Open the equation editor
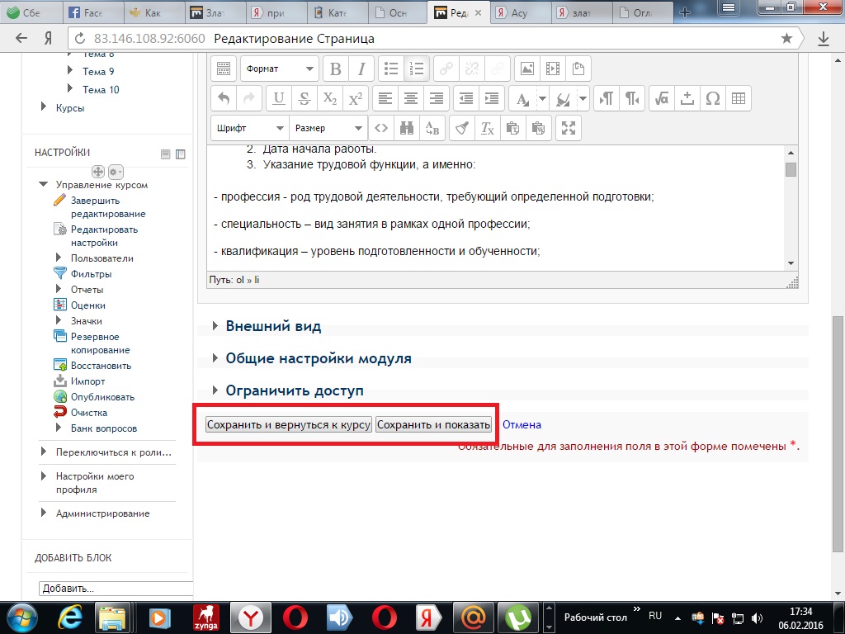Image resolution: width=845 pixels, height=634 pixels. [x=662, y=98]
